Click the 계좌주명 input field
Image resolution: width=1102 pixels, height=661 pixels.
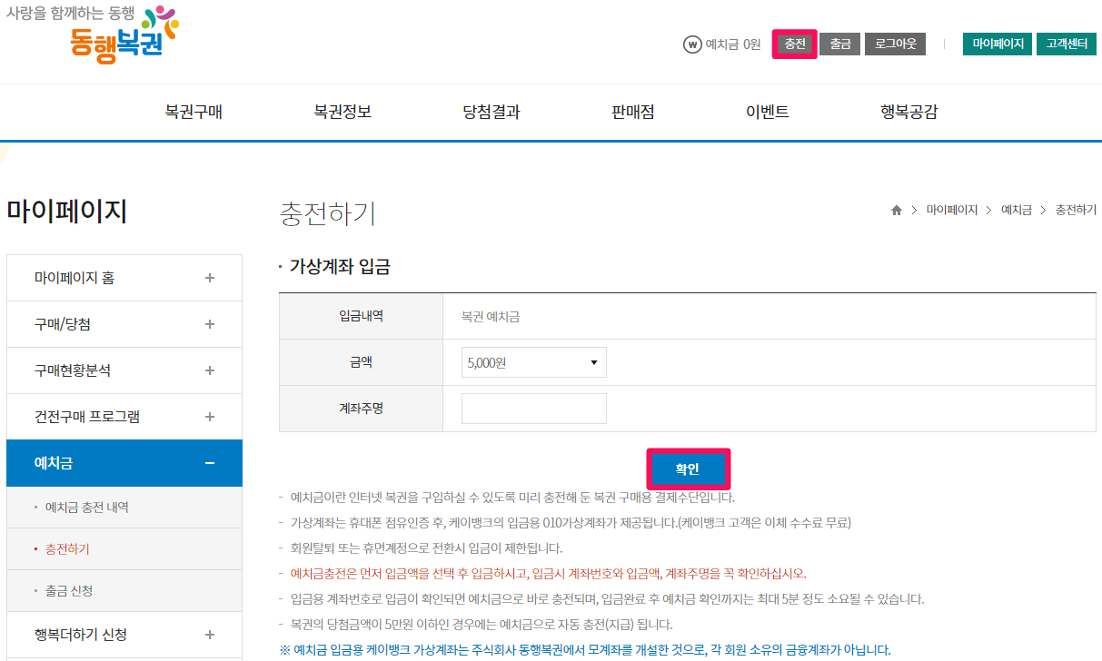533,409
